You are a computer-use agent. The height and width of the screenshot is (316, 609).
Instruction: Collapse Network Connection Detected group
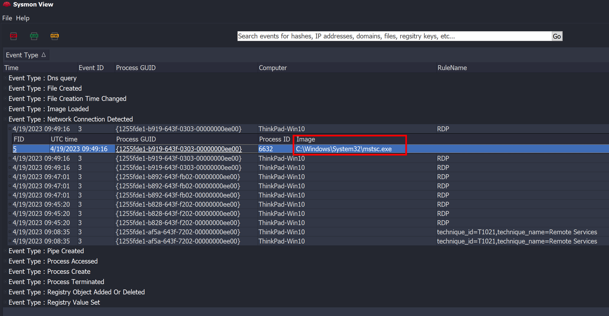pyautogui.click(x=5, y=119)
